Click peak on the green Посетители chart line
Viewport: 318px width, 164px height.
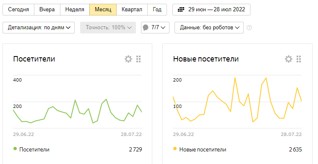point(106,99)
